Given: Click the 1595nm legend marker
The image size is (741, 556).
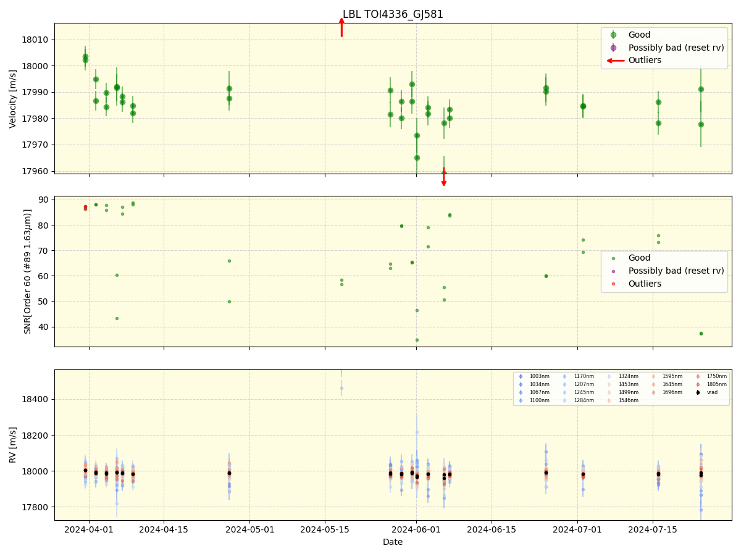Looking at the screenshot, I should [653, 376].
